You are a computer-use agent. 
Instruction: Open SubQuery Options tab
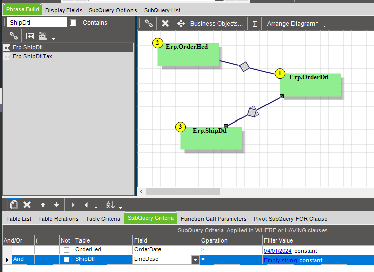point(113,10)
